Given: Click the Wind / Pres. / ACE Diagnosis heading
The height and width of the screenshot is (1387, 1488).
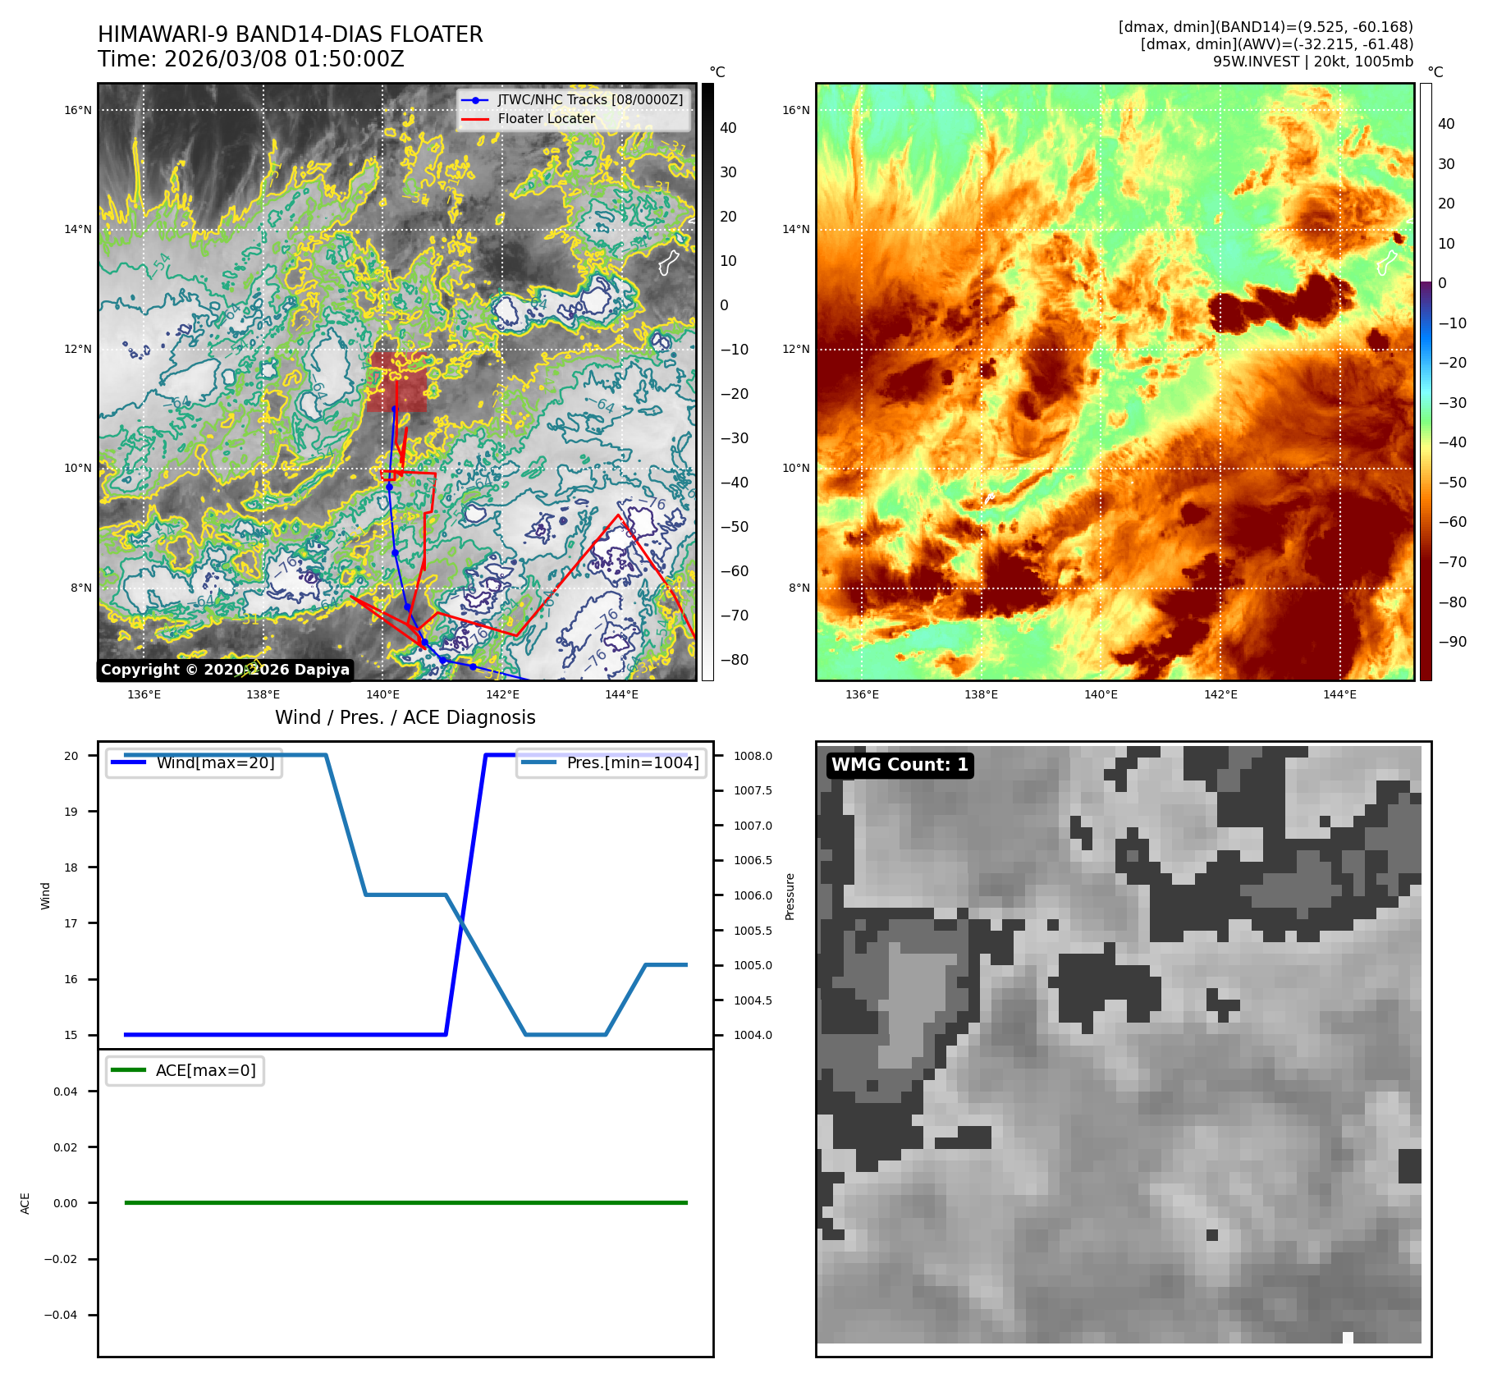Looking at the screenshot, I should click(405, 717).
